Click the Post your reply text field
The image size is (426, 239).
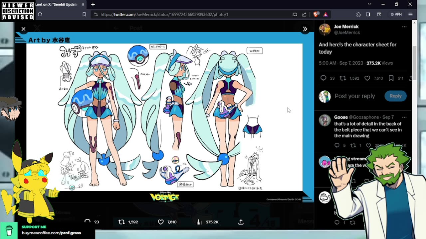coord(355,96)
